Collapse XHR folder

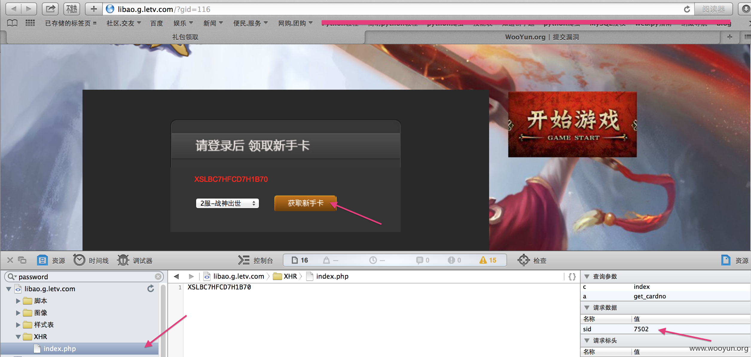click(x=18, y=337)
